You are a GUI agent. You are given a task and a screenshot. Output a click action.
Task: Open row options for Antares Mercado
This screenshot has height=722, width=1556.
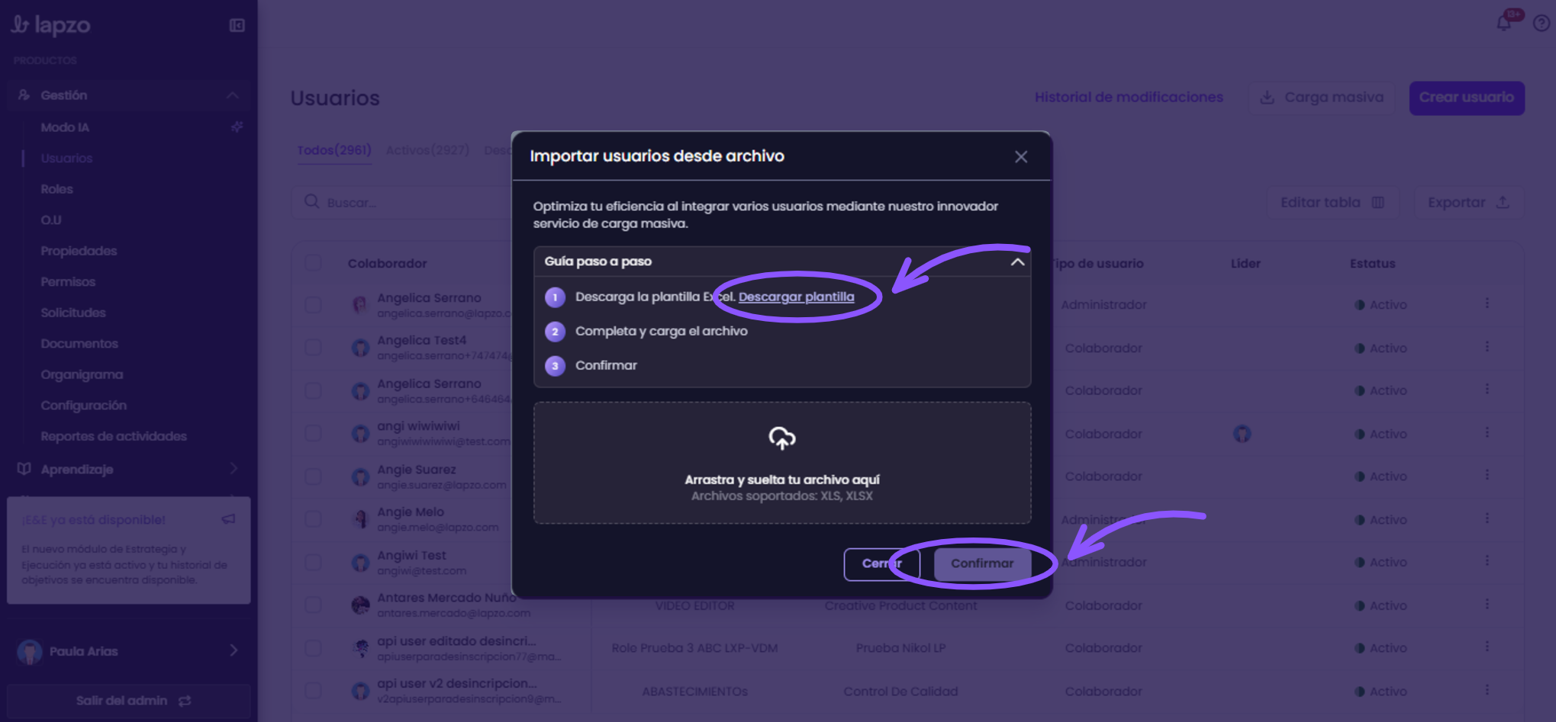(x=1487, y=604)
